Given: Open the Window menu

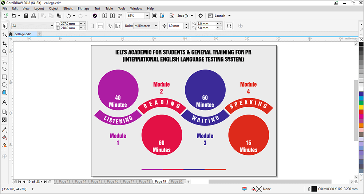Looking at the screenshot, I should pos(136,9).
